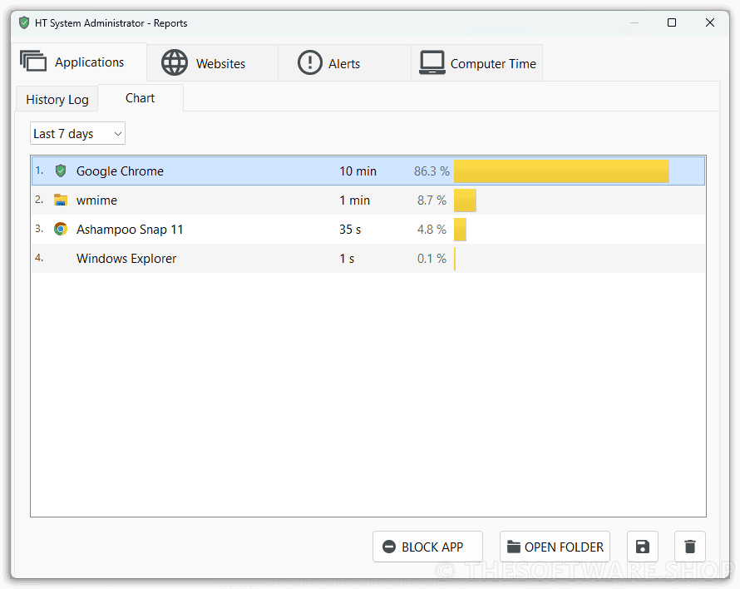
Task: Click the Chrome icon beside Ashampoo Snap 11
Action: (61, 229)
